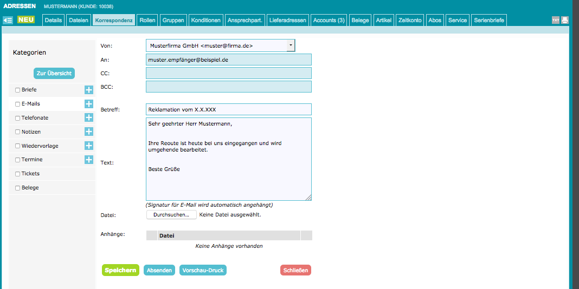The width and height of the screenshot is (579, 289).
Task: Send the email with Absenden
Action: (159, 270)
